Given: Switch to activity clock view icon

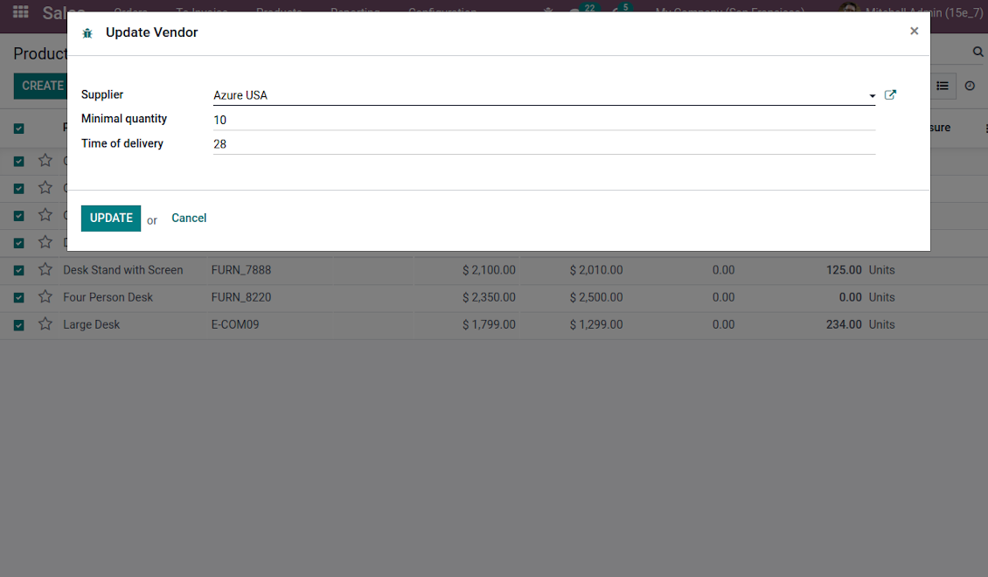Looking at the screenshot, I should point(970,86).
